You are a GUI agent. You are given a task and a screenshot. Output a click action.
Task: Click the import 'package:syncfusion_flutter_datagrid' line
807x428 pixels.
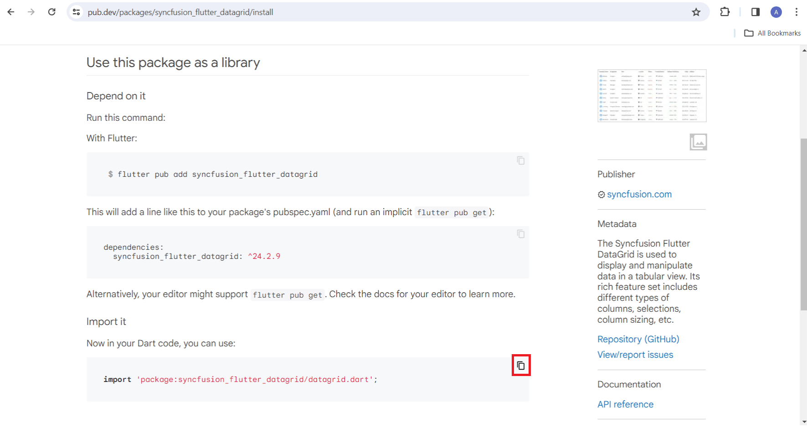click(240, 379)
